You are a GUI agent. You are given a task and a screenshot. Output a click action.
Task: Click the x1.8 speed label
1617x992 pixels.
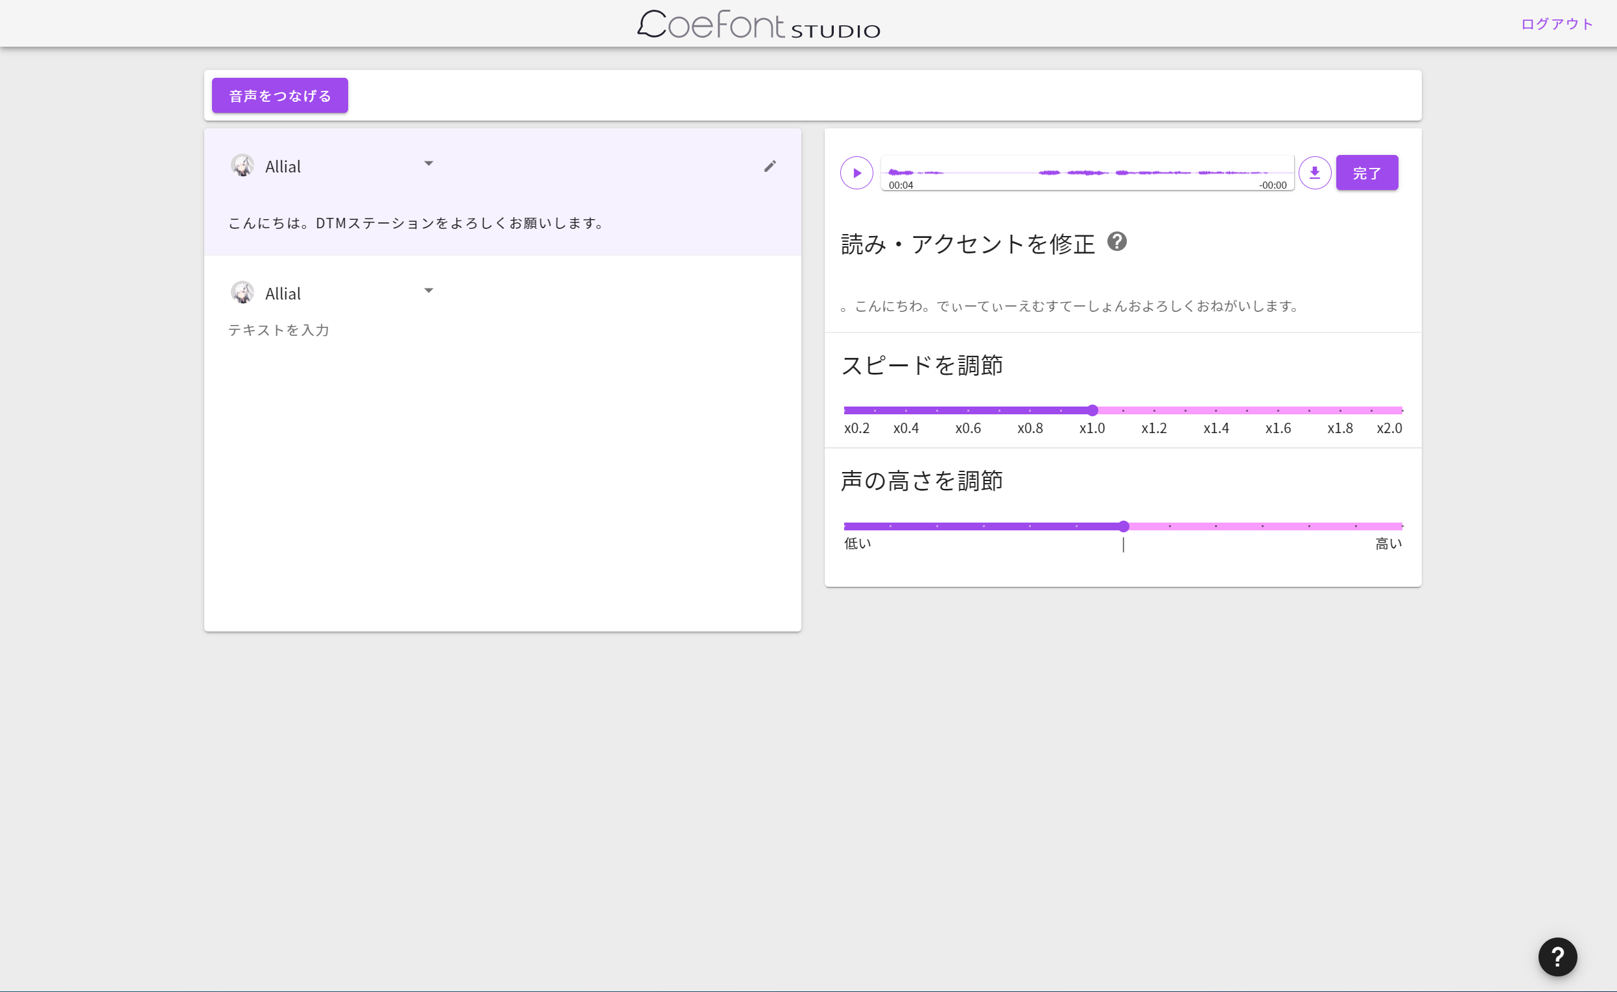pyautogui.click(x=1340, y=429)
